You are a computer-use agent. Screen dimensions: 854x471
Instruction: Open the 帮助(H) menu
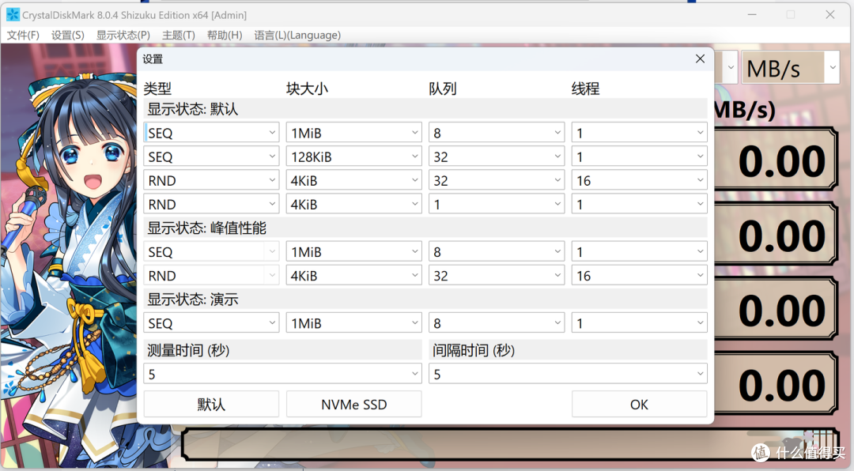[225, 35]
